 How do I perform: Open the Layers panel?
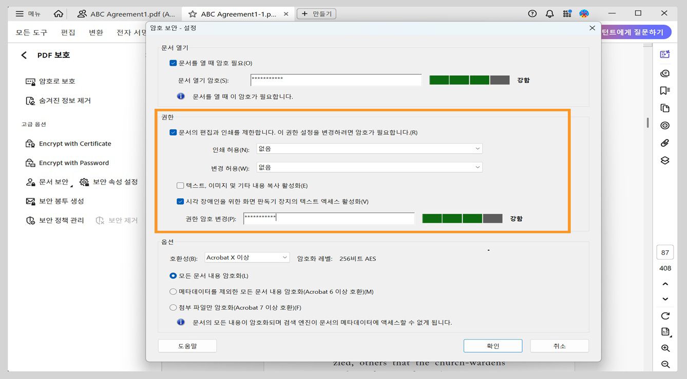point(664,160)
